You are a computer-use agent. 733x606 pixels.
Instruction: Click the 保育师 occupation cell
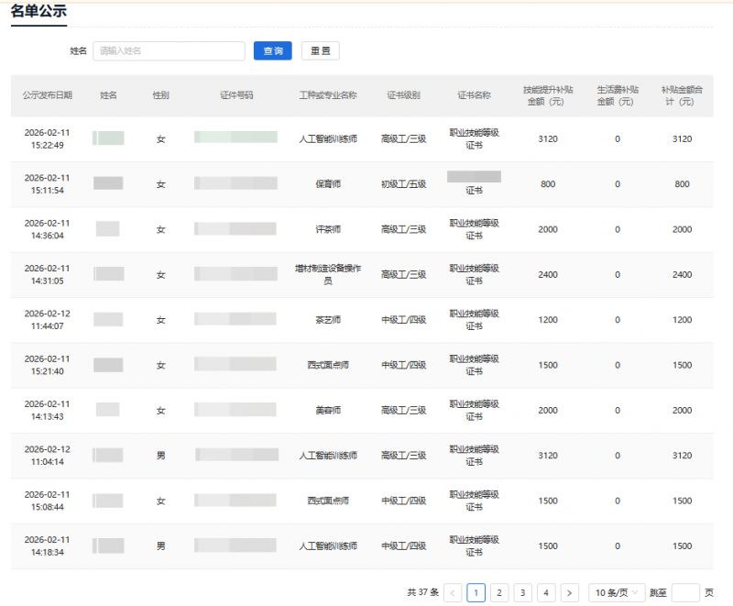click(x=328, y=184)
